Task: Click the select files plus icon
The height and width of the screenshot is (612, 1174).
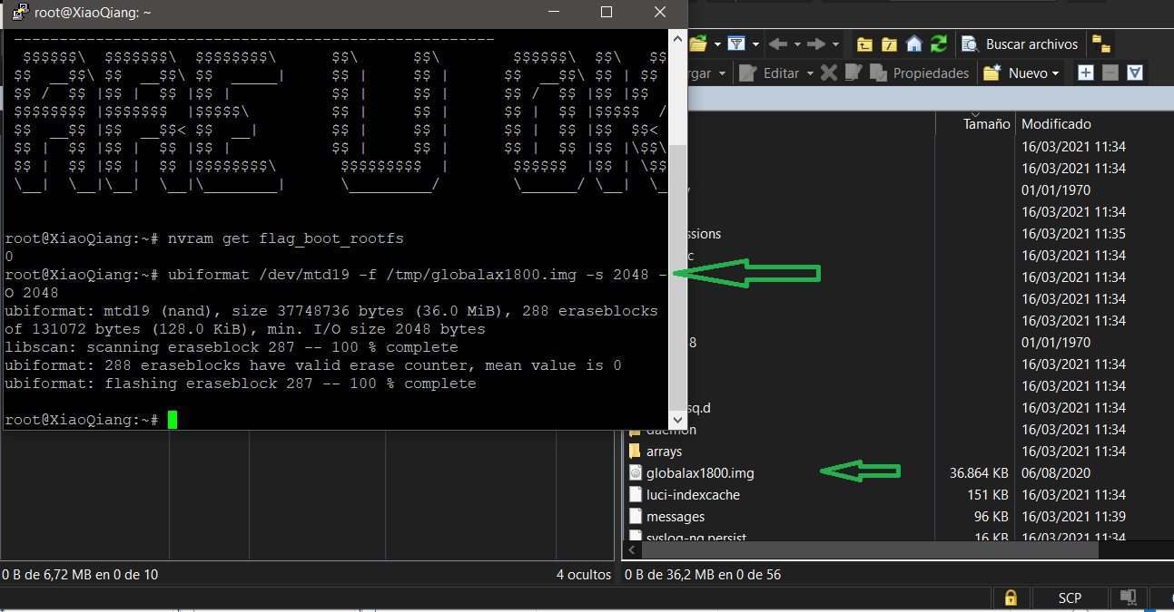Action: pyautogui.click(x=1085, y=73)
